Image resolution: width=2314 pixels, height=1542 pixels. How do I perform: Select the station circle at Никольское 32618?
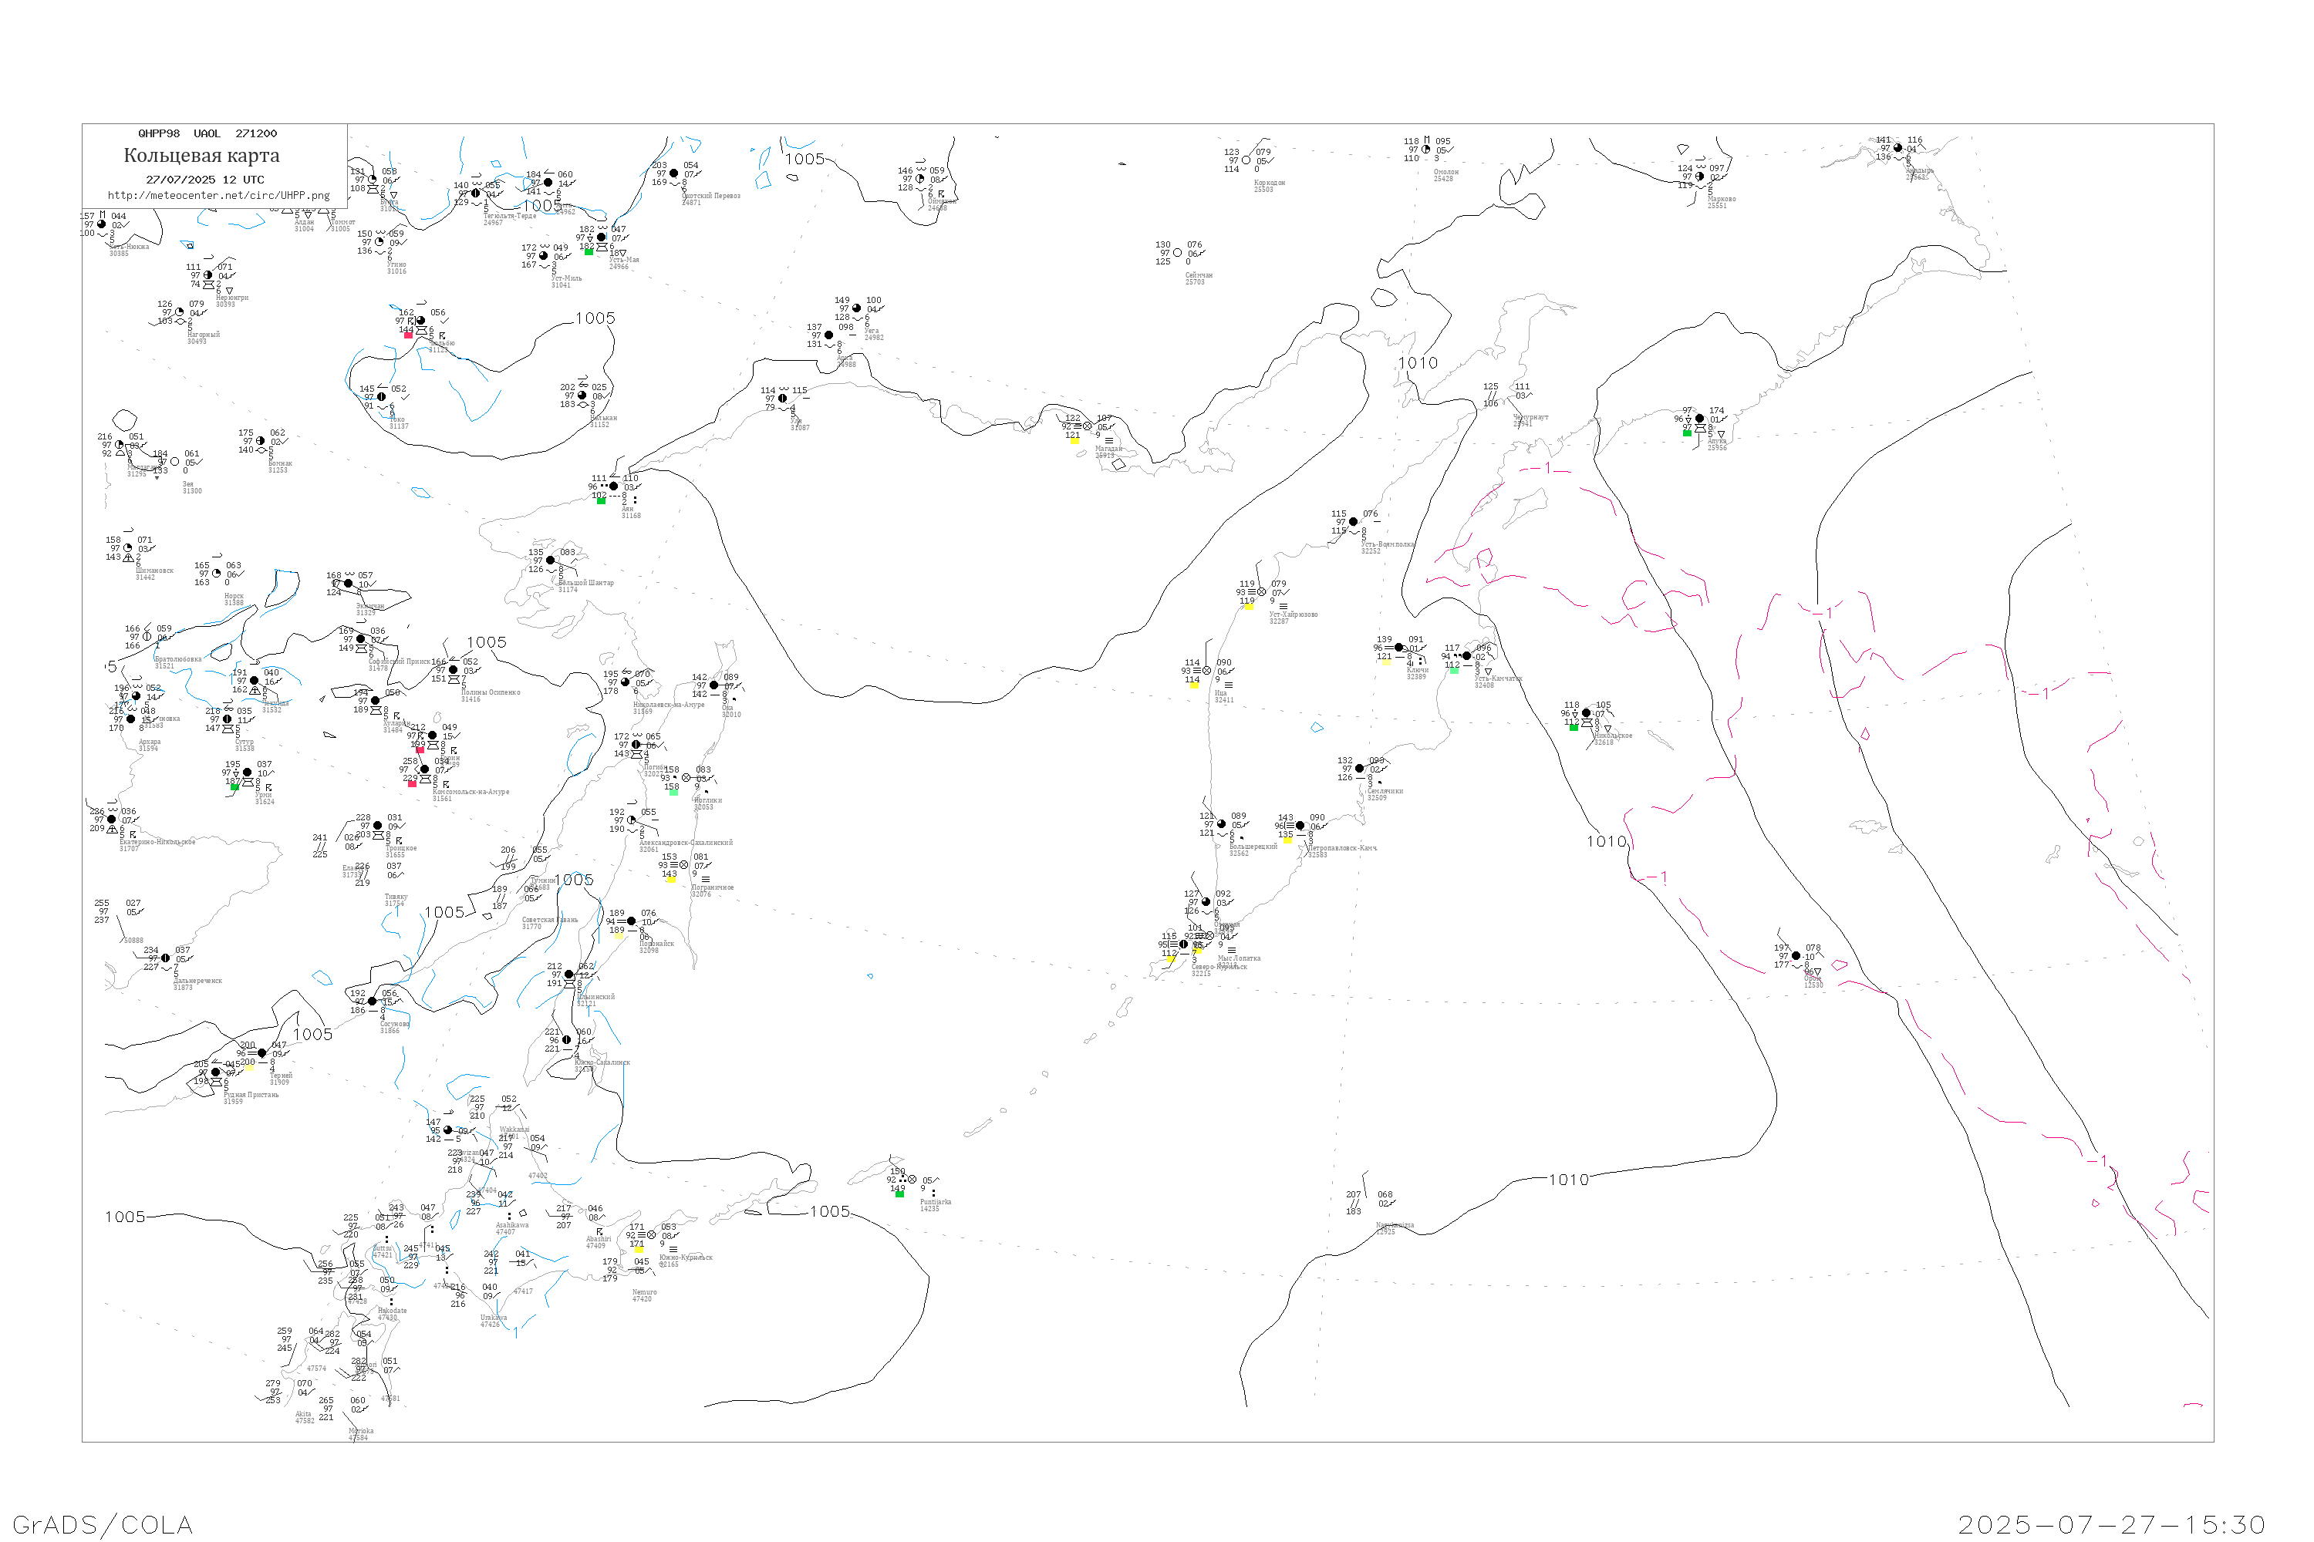tap(1586, 713)
